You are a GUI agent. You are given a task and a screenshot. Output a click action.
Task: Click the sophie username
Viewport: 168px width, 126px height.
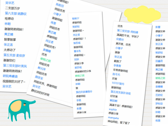point(113,109)
